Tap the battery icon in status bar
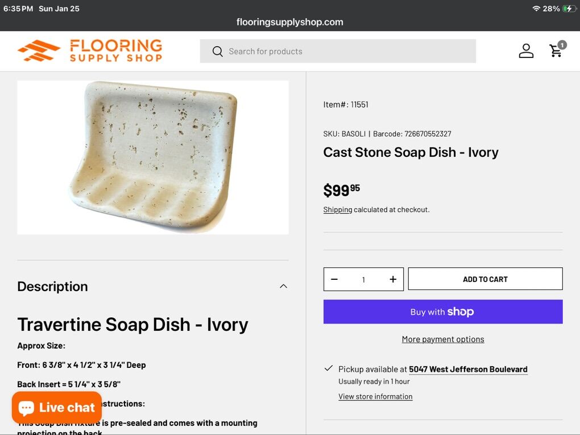 [569, 9]
